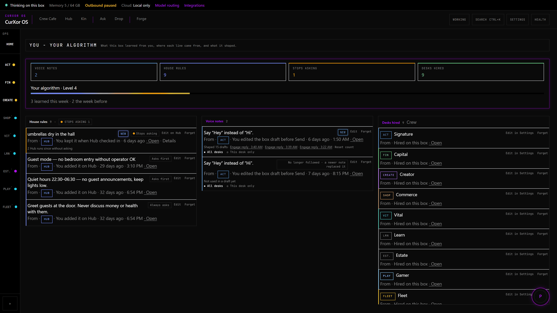
Task: Click the HUB badge on Guest mode rule
Action: 47,167
